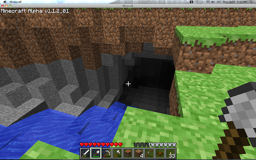Viewport: 256px width, 160px height.
Task: Click the dark square menu bar icon
Action: [x=191, y=2]
